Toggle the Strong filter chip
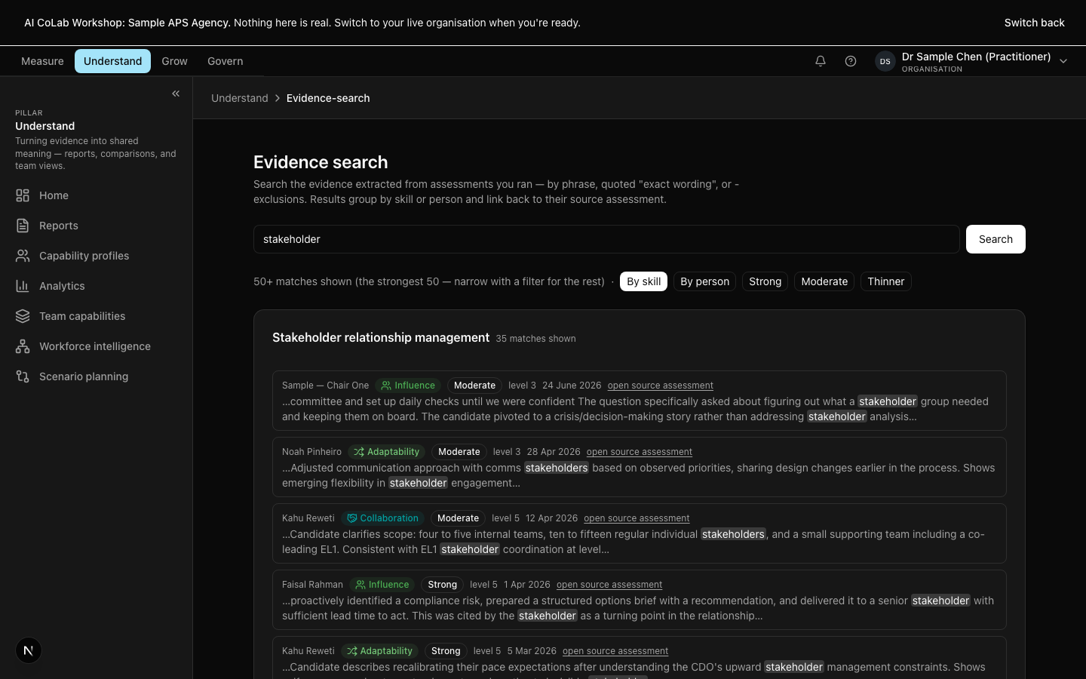Image resolution: width=1086 pixels, height=679 pixels. 765,281
